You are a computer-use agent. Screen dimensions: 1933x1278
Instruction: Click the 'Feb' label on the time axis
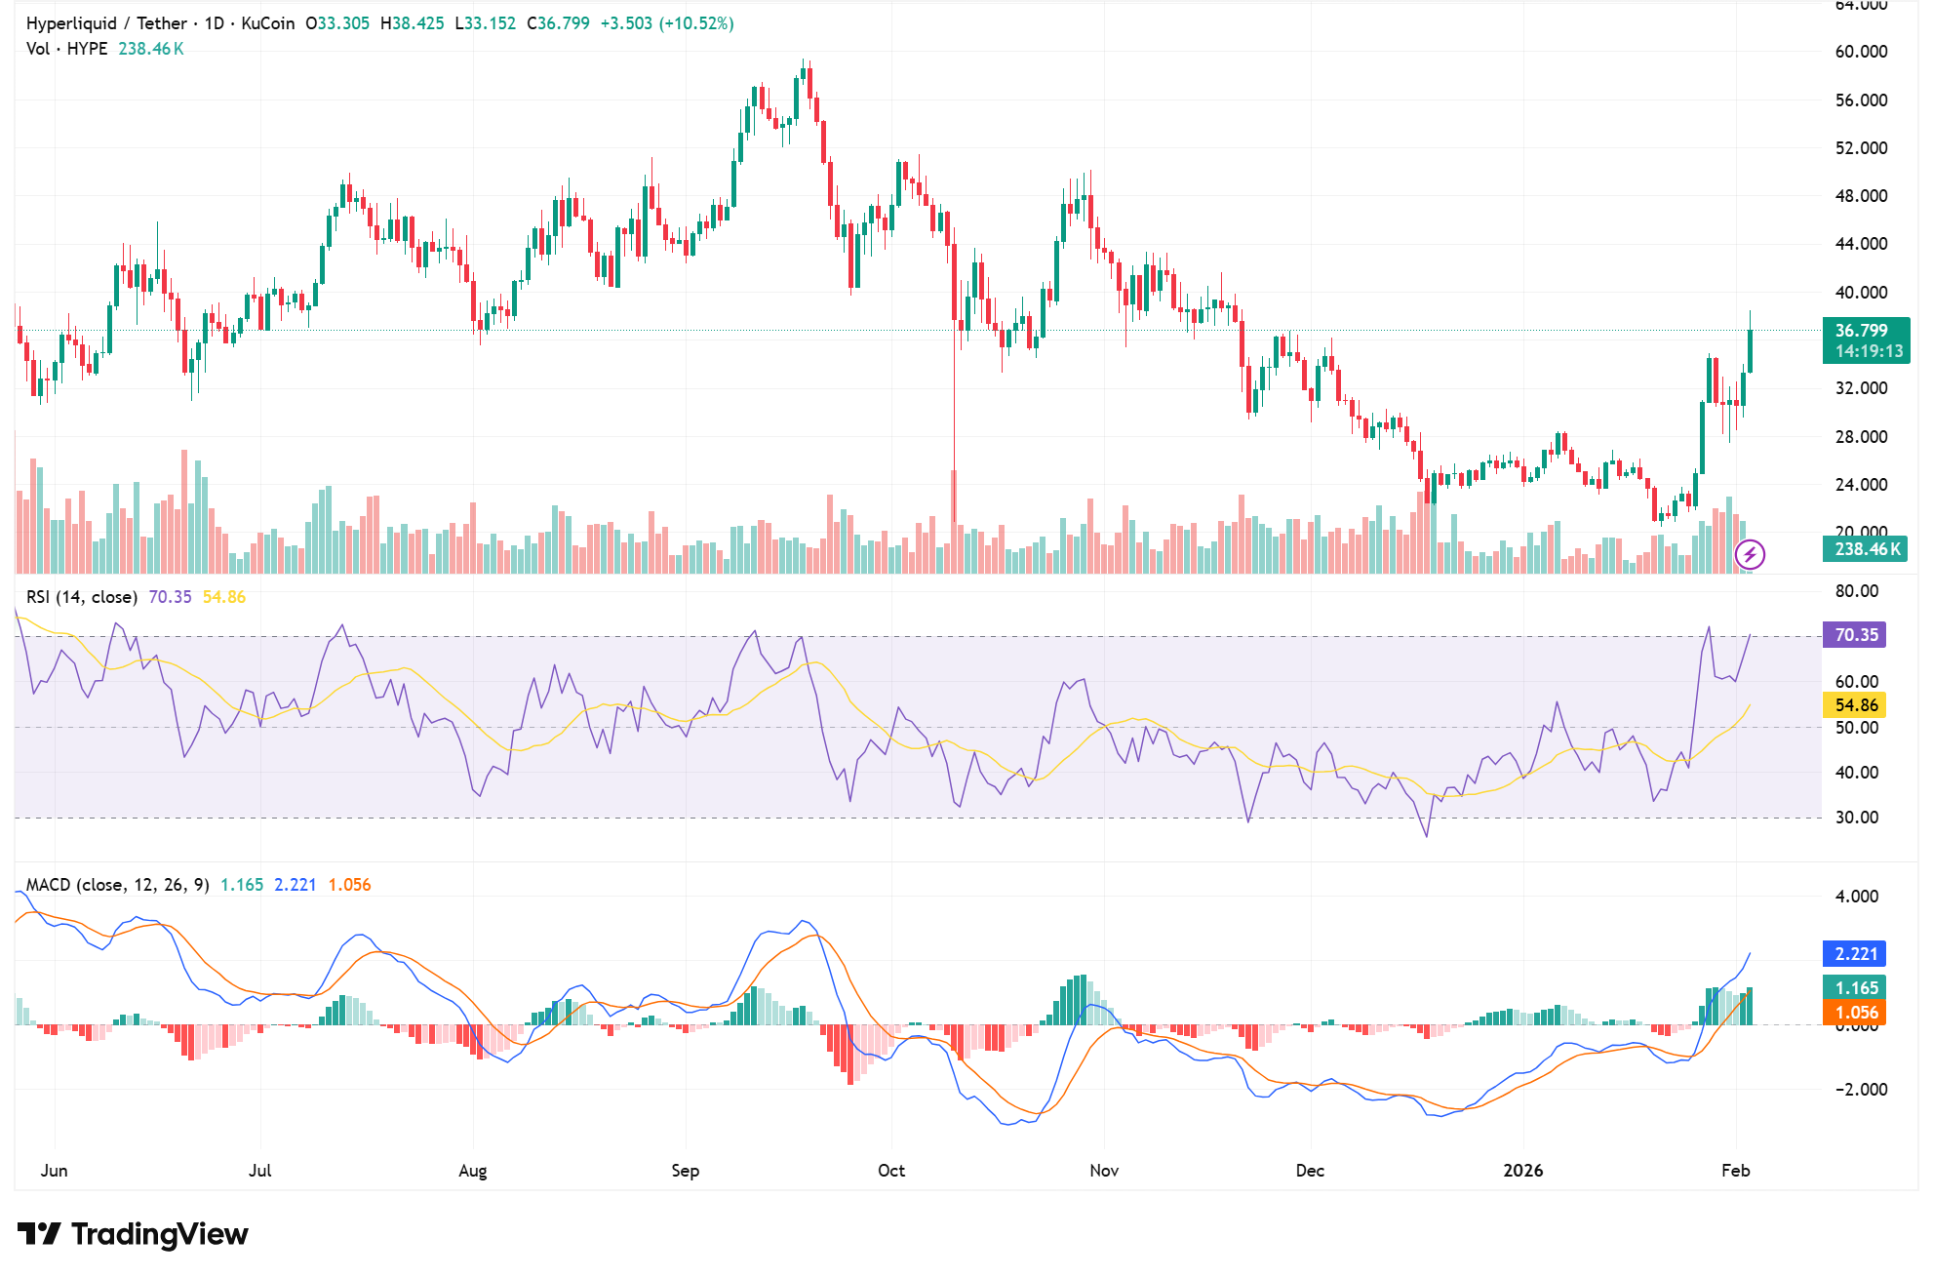coord(1738,1171)
